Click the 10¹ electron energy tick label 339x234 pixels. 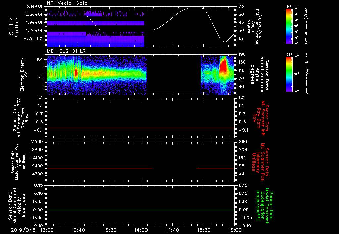[39, 77]
